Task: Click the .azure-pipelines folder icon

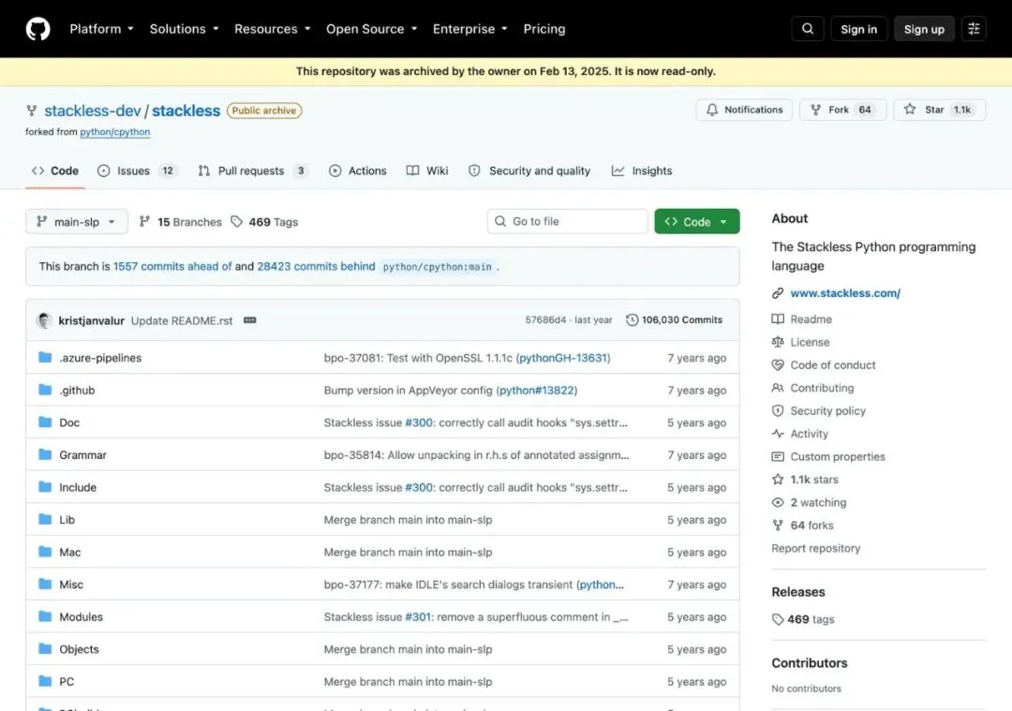Action: coord(45,358)
